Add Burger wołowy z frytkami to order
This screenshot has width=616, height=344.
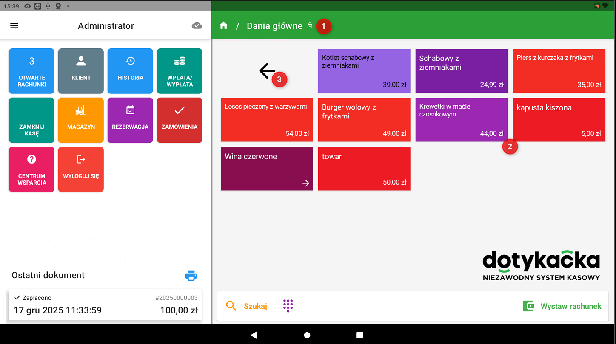click(364, 120)
